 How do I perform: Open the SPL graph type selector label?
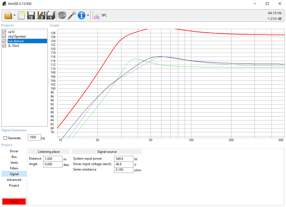click(x=104, y=15)
